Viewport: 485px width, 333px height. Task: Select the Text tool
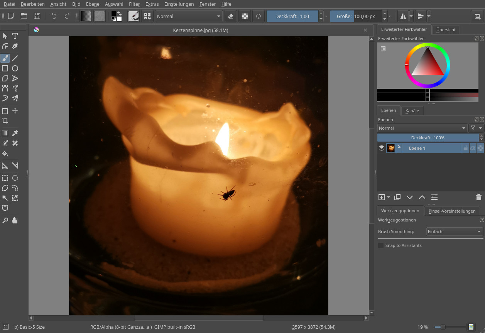(x=15, y=36)
